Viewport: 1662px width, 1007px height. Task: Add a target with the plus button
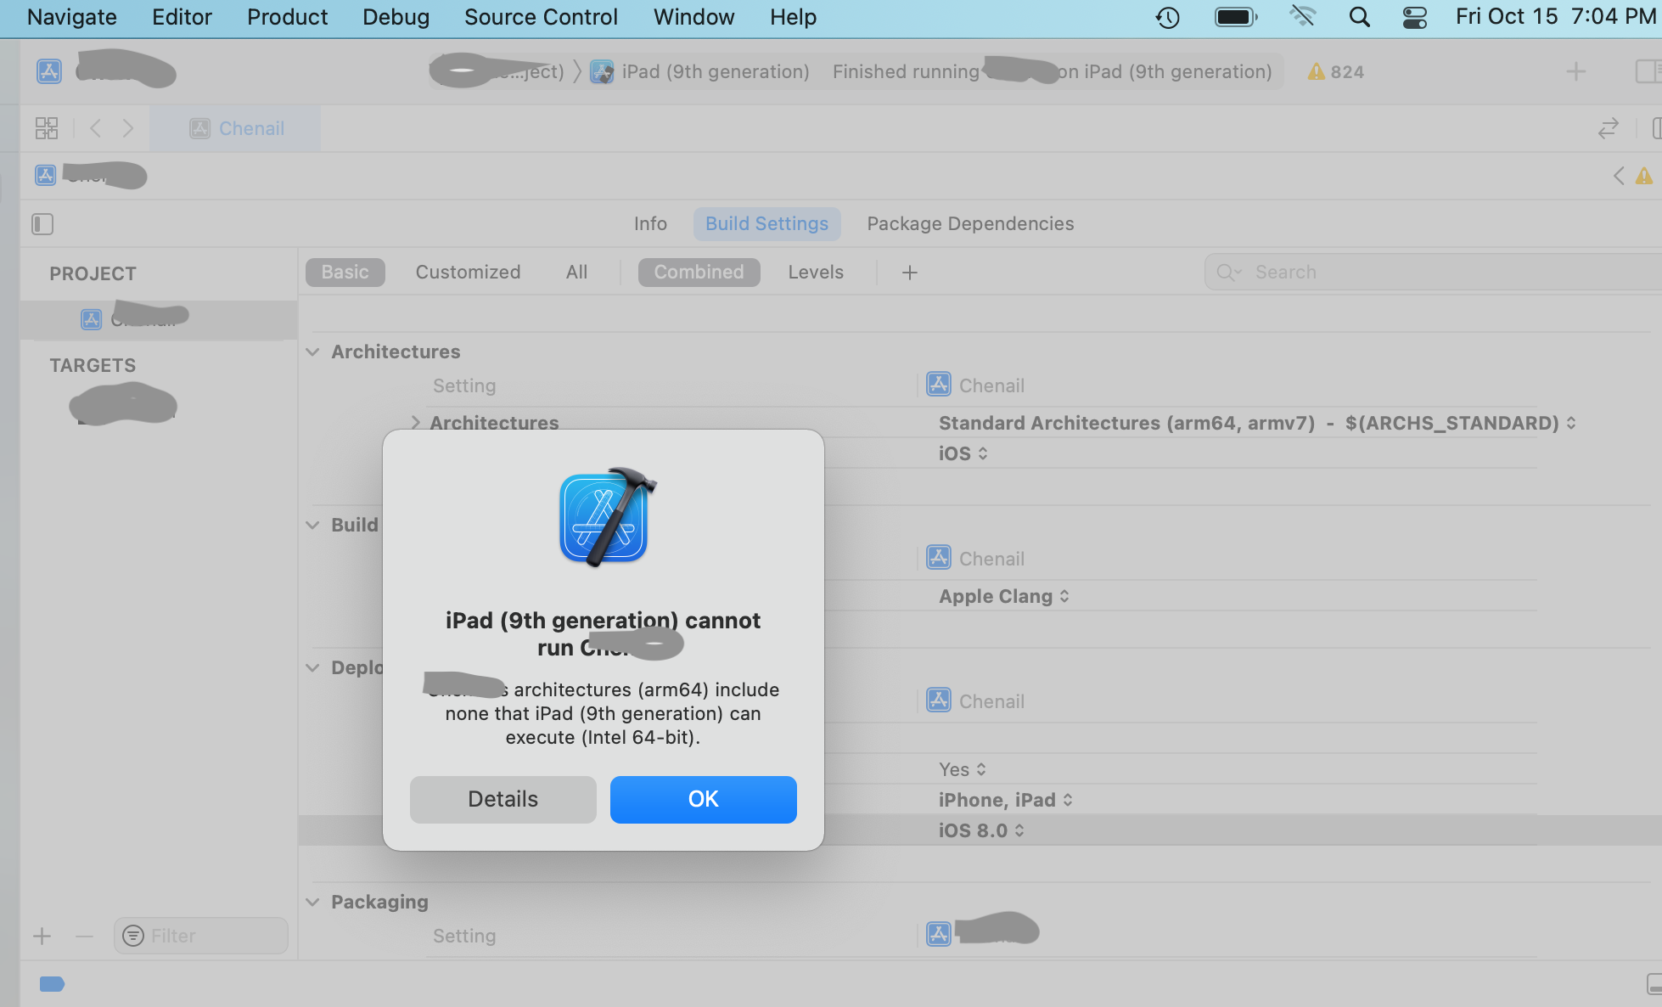pos(42,937)
